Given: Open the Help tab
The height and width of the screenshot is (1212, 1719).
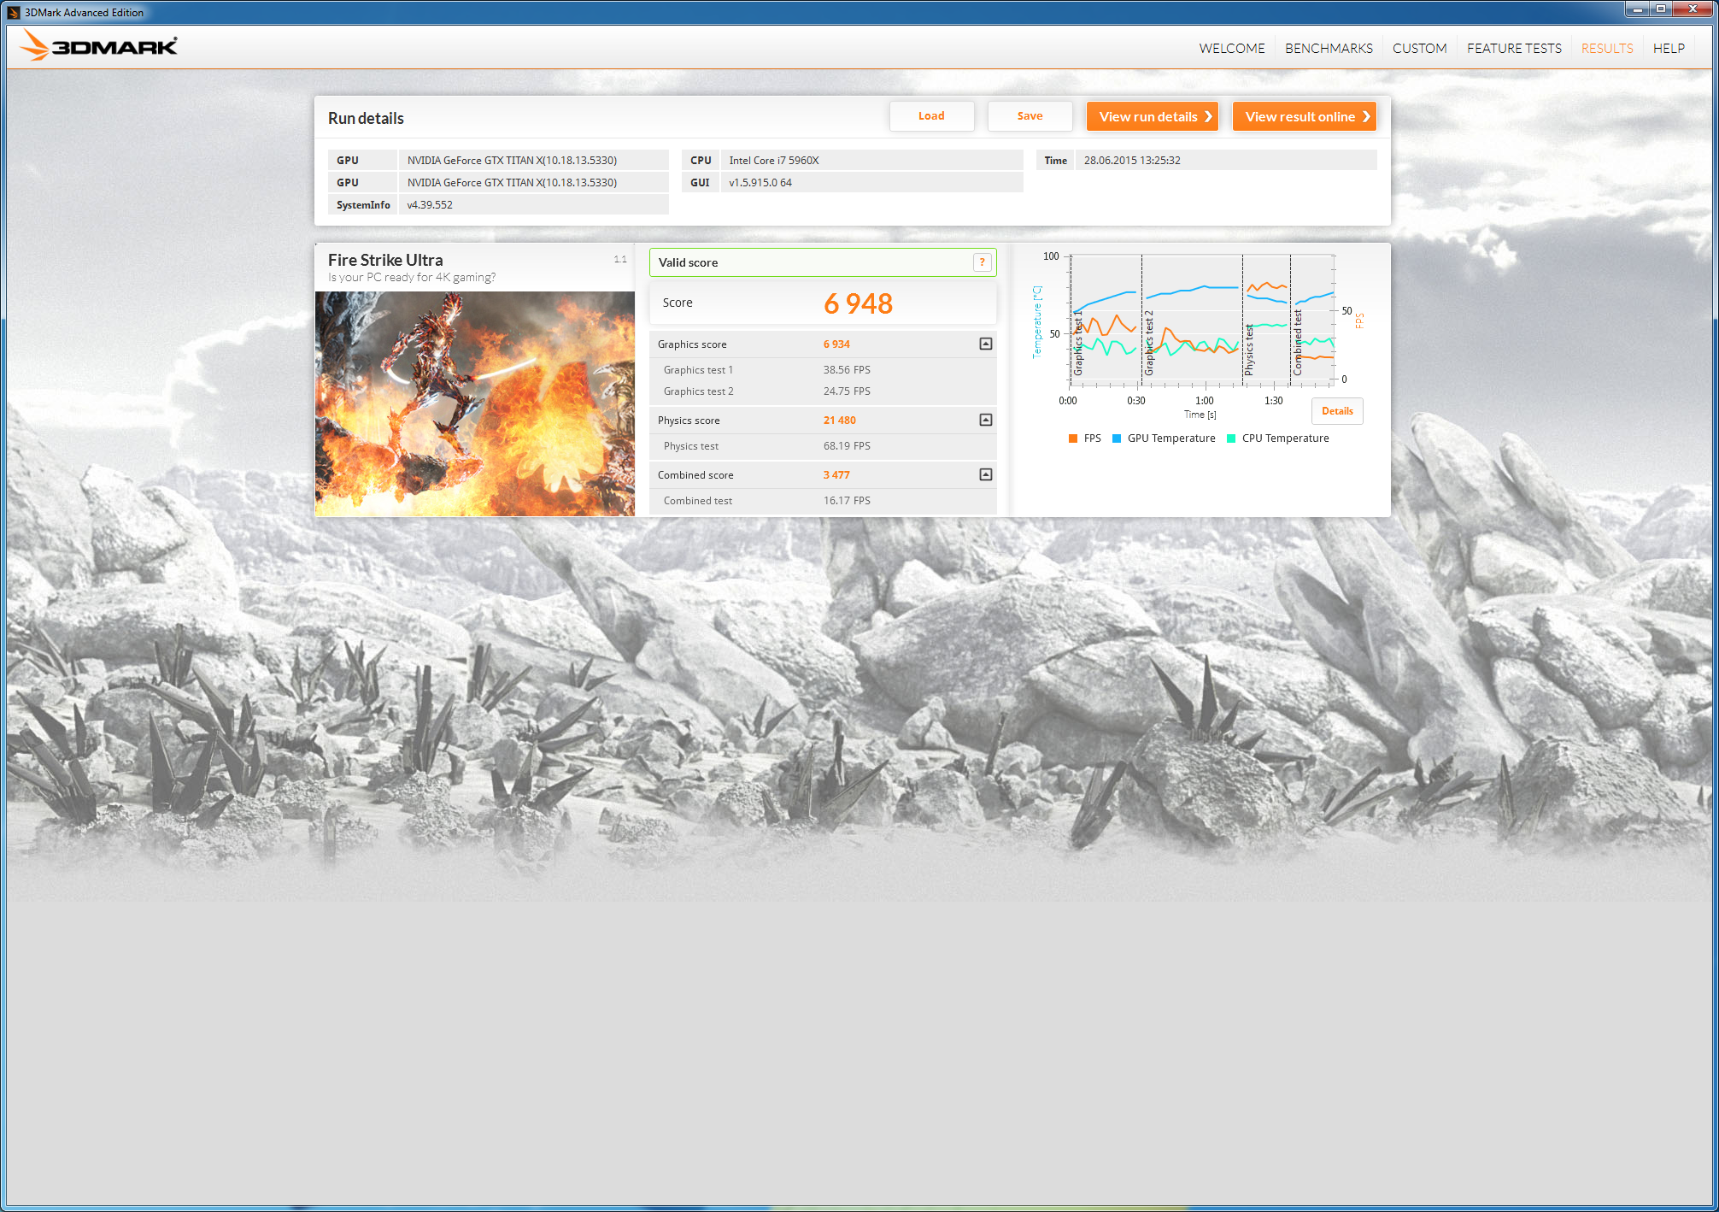Looking at the screenshot, I should coord(1668,48).
